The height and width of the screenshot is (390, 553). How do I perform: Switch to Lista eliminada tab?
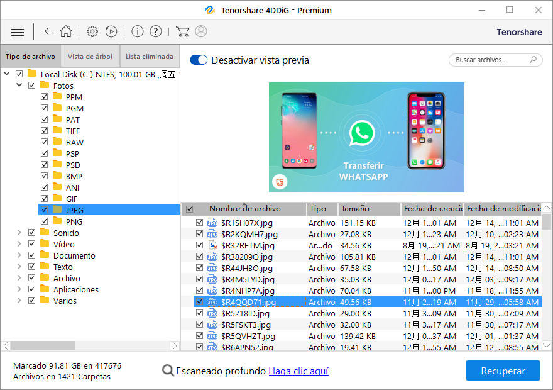150,57
